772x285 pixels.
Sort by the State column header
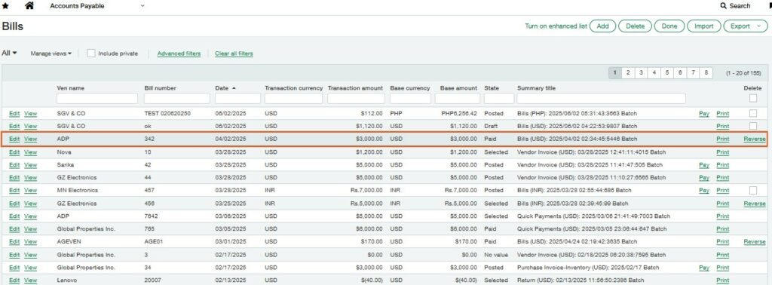492,88
